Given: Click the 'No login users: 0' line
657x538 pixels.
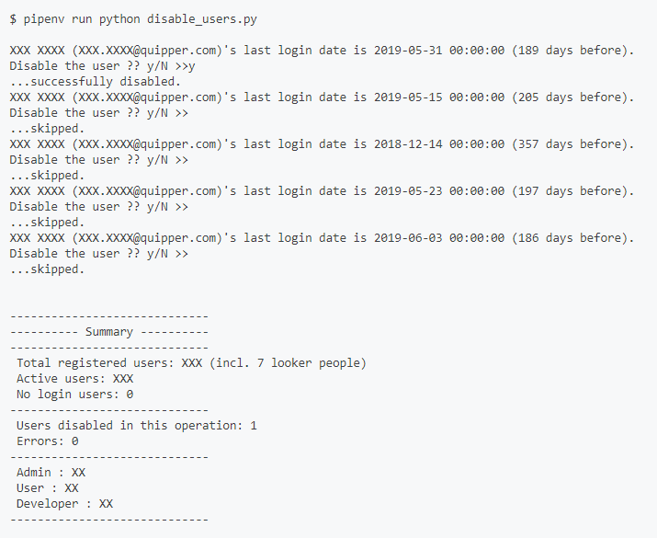Looking at the screenshot, I should [74, 395].
